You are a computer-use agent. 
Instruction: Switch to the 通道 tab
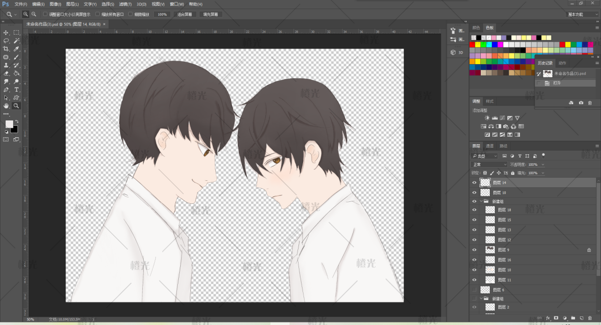pyautogui.click(x=489, y=146)
